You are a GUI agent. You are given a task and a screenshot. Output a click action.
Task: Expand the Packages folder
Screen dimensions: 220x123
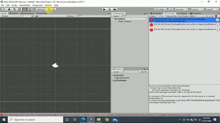(x=113, y=81)
